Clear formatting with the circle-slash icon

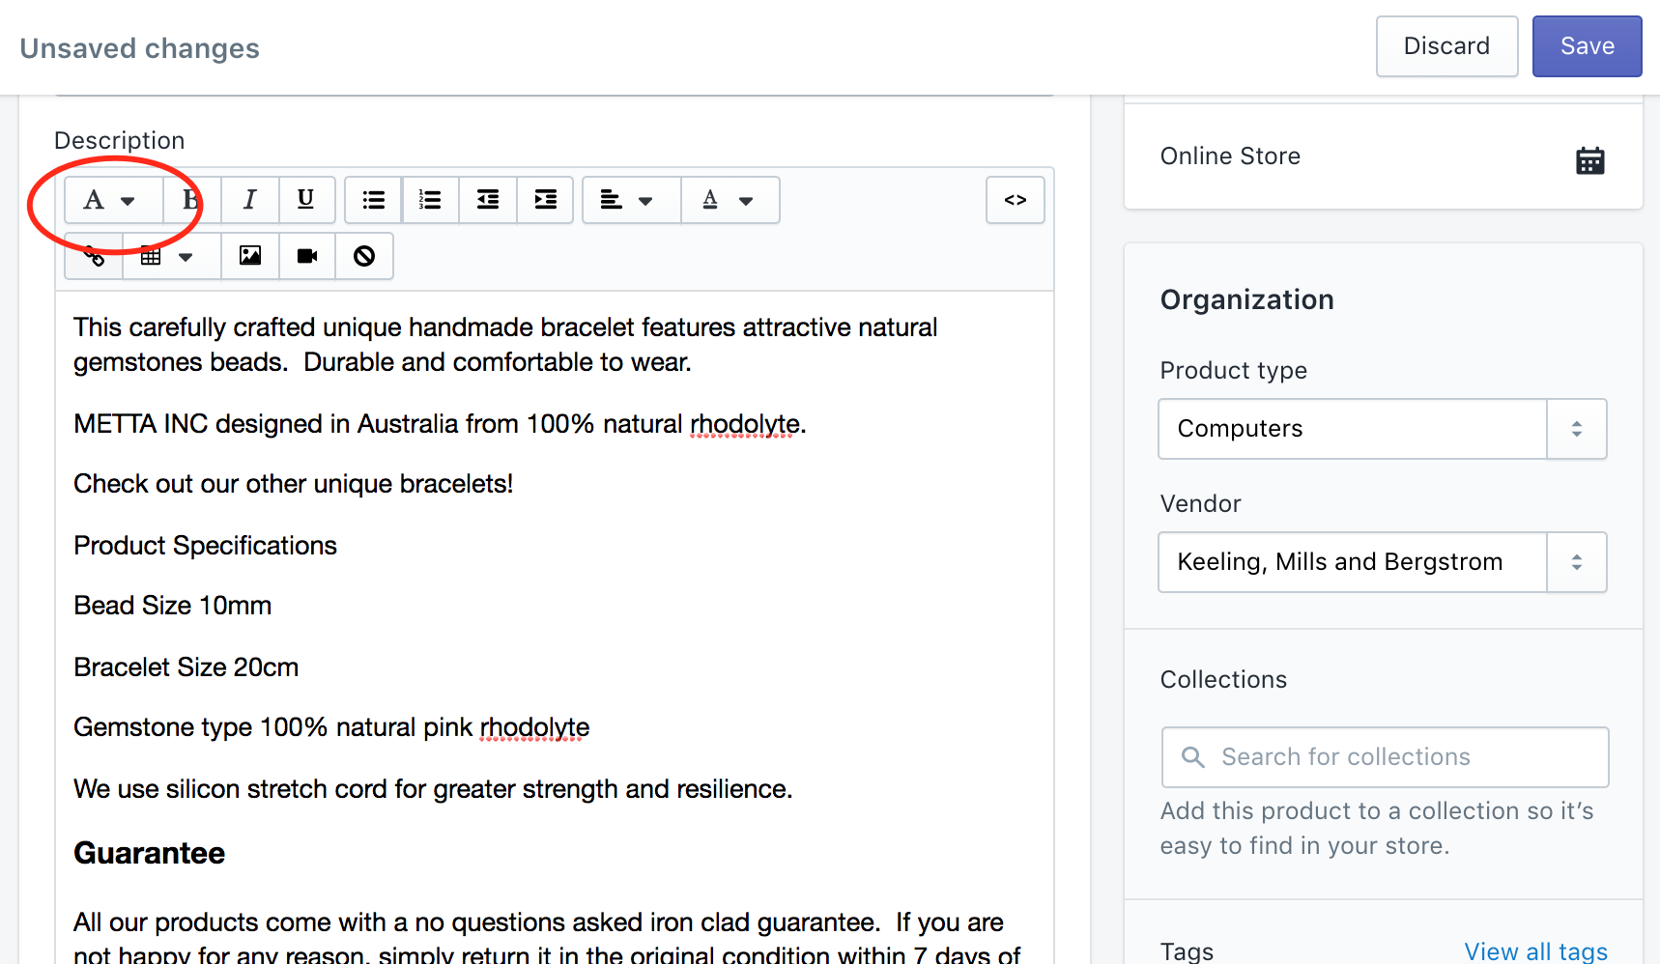click(364, 256)
